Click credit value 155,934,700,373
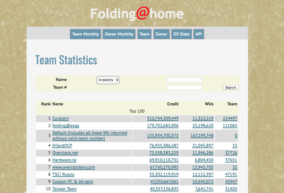 (163, 136)
